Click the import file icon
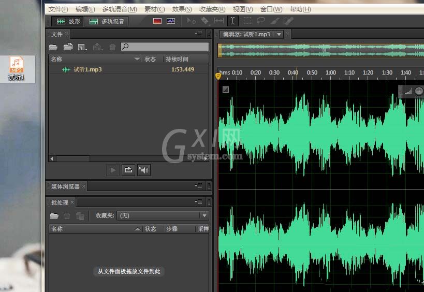The image size is (424, 292). (x=68, y=47)
